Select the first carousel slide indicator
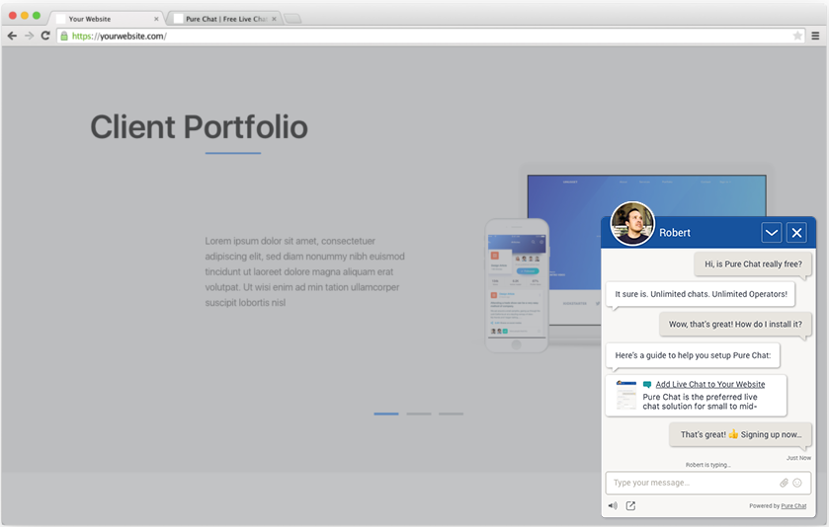This screenshot has height=527, width=829. (x=386, y=414)
